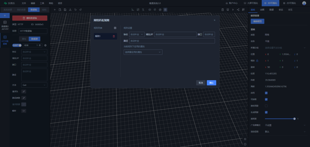Switch to the 动画 tab

click(x=262, y=10)
